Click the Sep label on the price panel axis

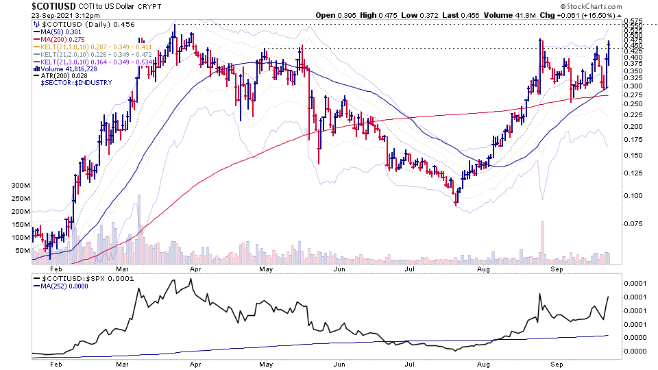[557, 269]
